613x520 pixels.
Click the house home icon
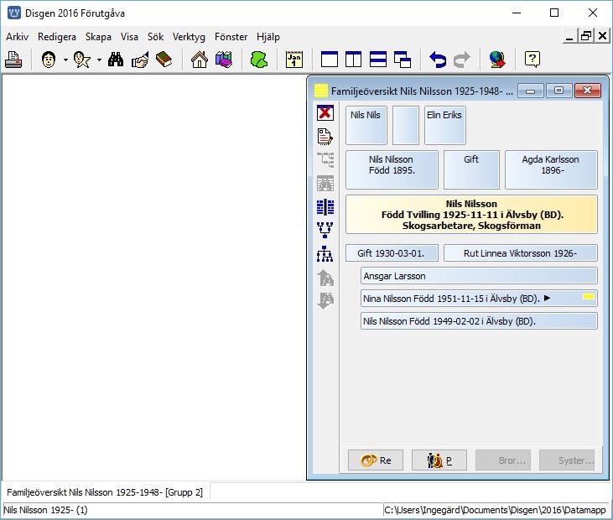pos(200,60)
